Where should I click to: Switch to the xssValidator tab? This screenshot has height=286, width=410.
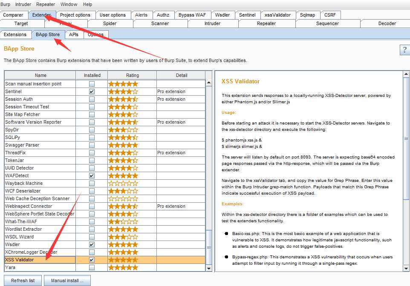277,15
